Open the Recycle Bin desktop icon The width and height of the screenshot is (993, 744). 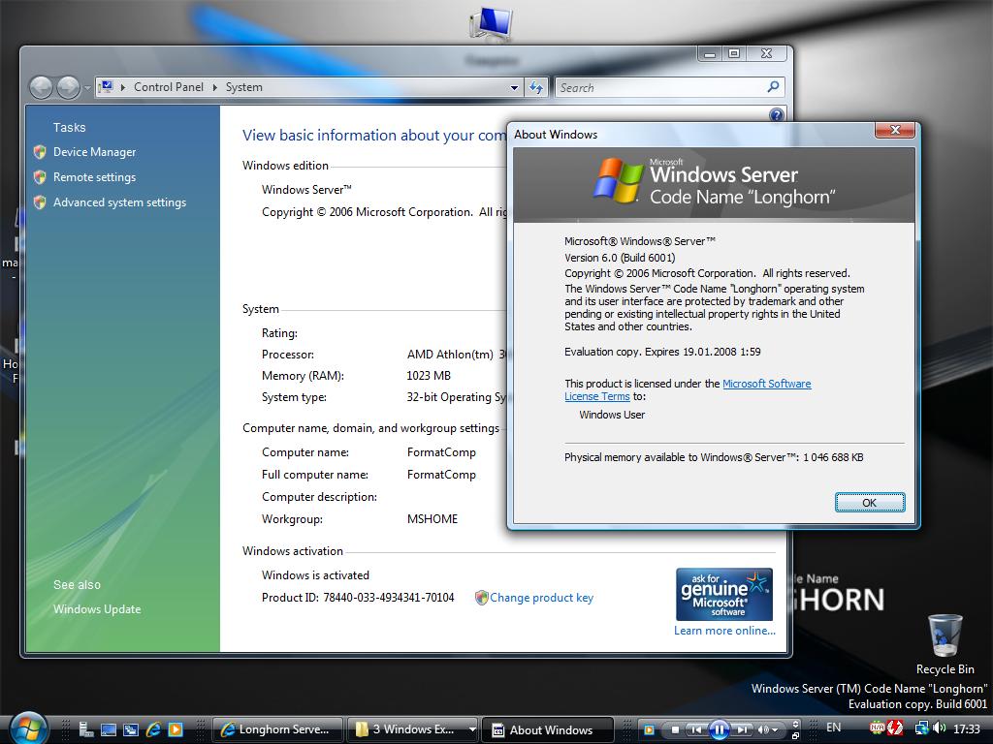pyautogui.click(x=945, y=641)
